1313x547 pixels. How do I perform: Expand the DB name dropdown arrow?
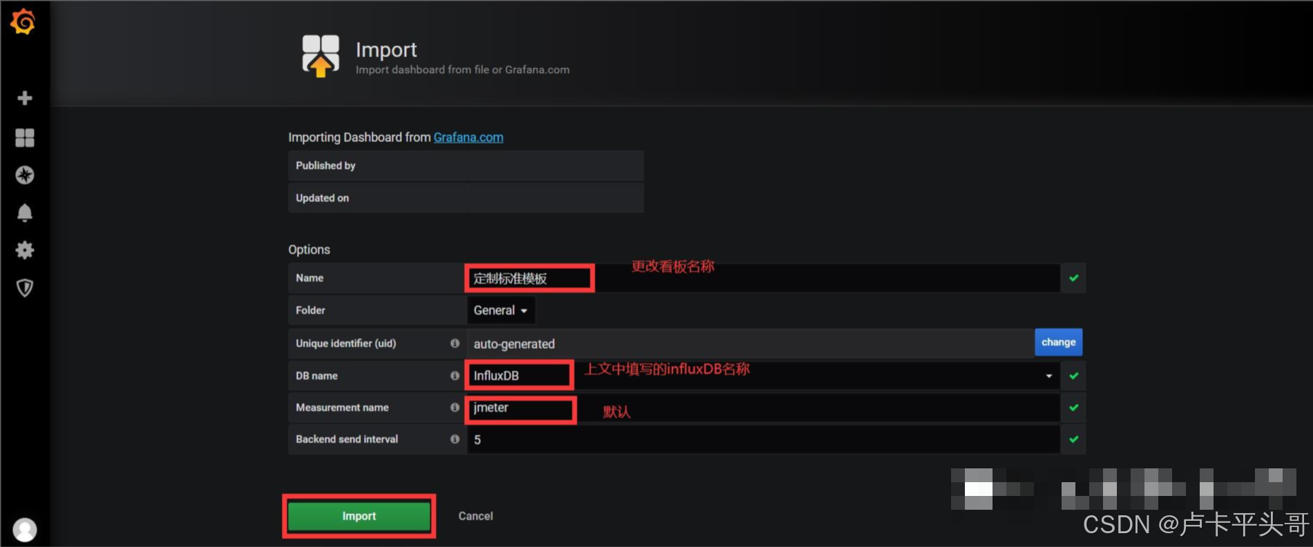click(1048, 376)
